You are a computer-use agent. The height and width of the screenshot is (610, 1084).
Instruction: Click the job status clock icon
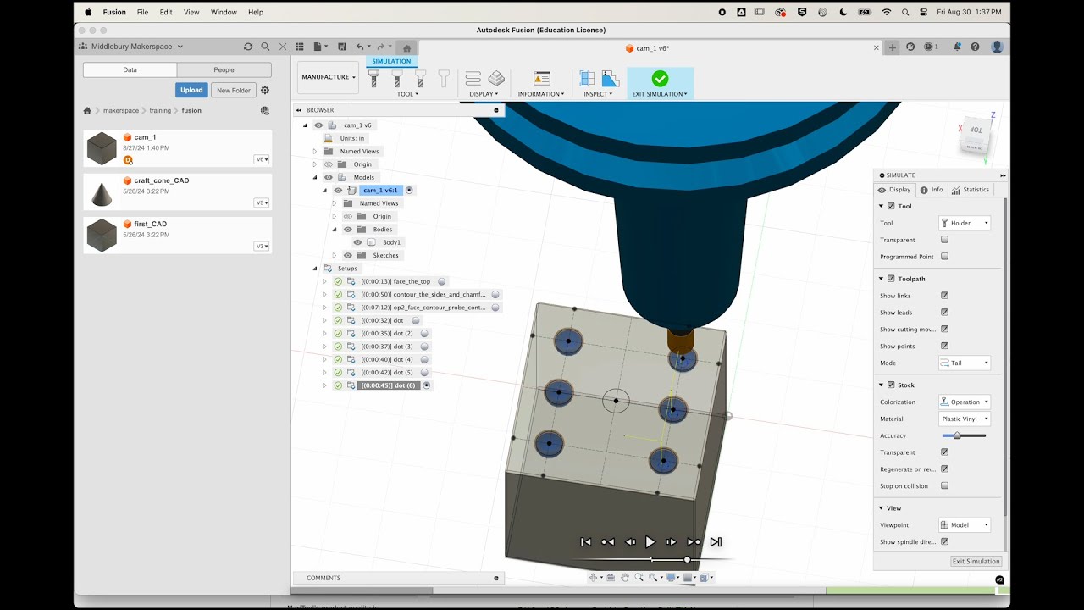929,47
